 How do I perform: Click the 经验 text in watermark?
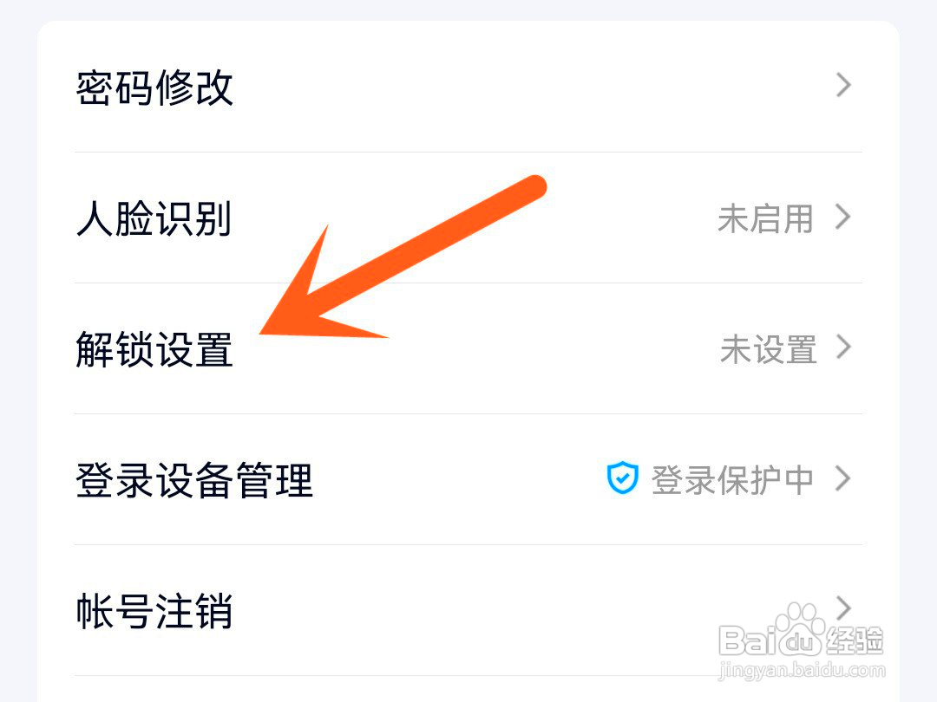tap(855, 641)
